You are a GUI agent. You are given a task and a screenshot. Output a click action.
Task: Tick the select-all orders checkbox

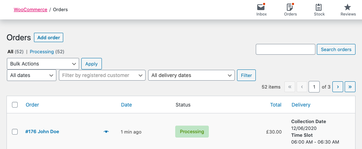pyautogui.click(x=15, y=105)
